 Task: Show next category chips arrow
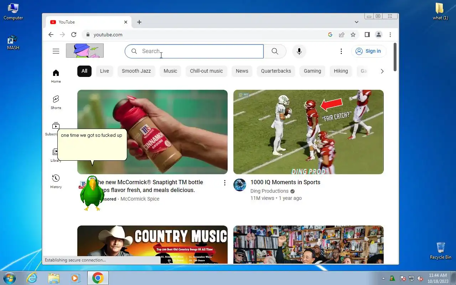tap(382, 71)
